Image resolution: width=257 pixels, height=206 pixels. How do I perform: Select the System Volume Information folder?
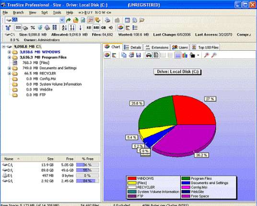60,84
